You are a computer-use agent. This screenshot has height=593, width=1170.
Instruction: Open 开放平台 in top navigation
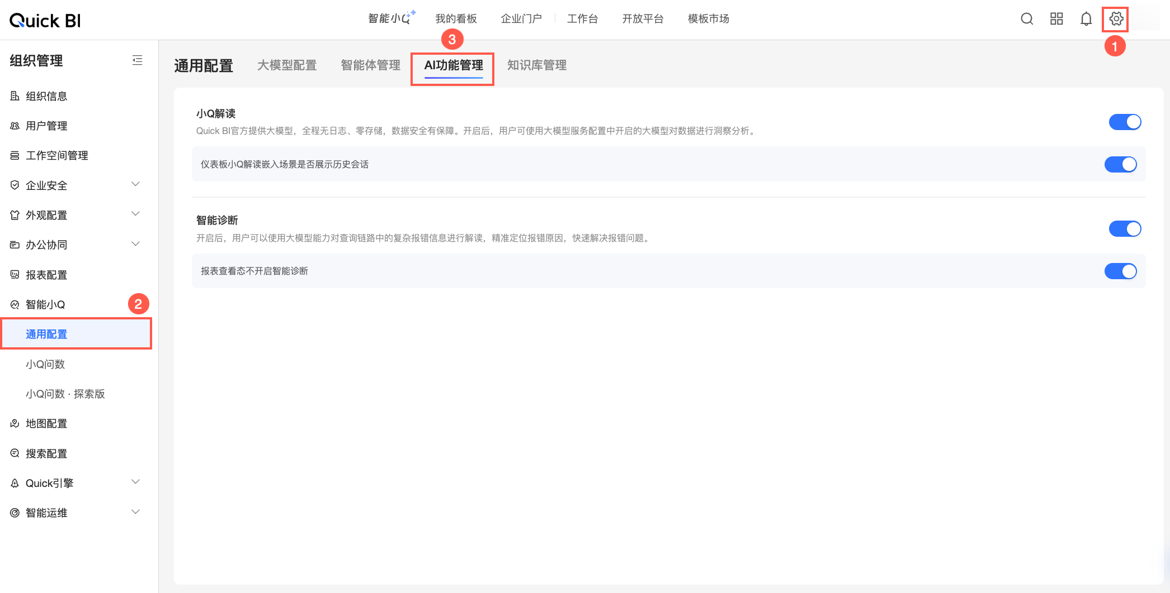[x=643, y=19]
